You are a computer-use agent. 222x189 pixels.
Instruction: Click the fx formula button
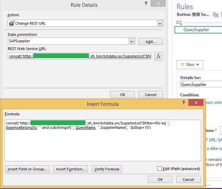pyautogui.click(x=159, y=56)
